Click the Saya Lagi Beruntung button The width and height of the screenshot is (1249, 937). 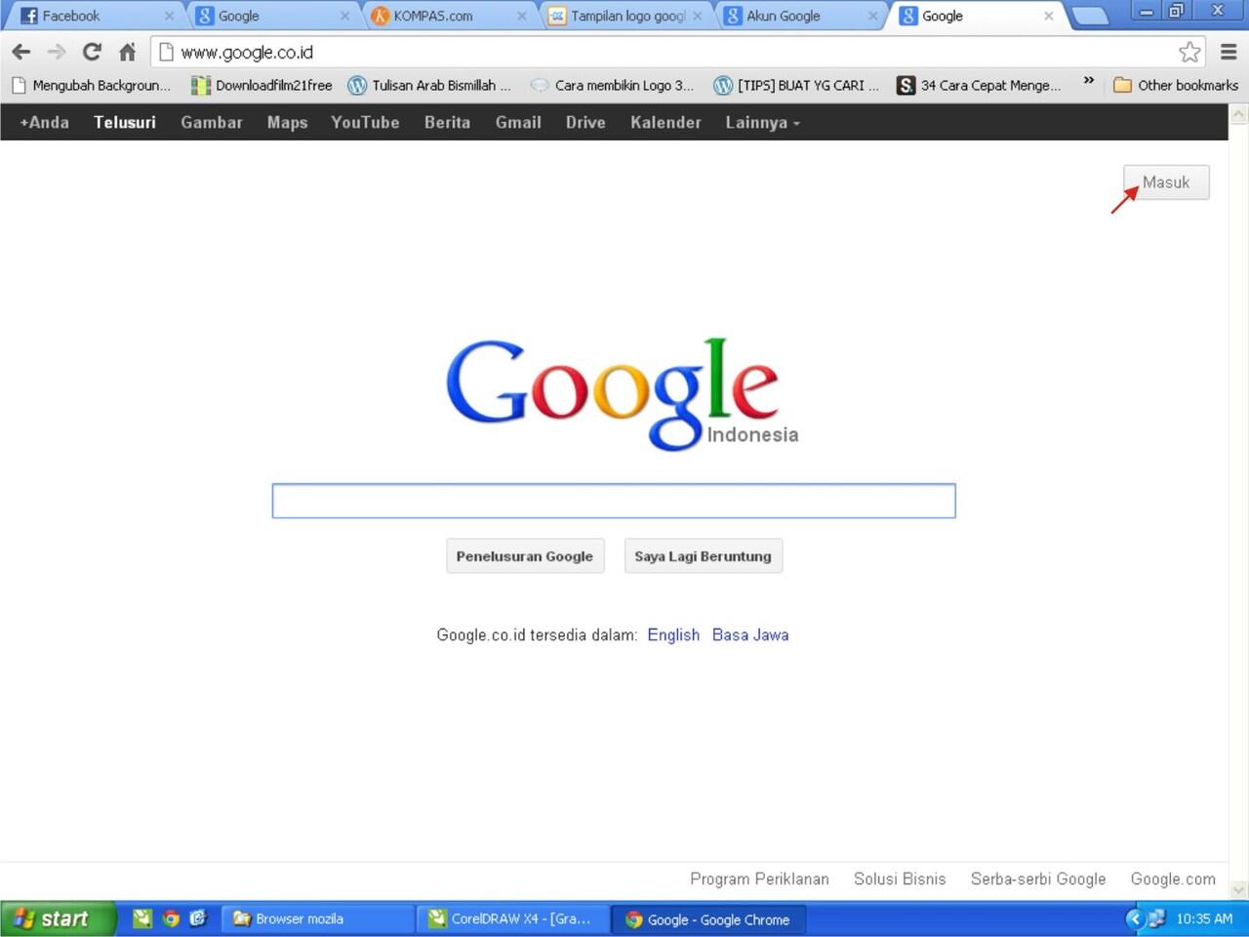(704, 556)
